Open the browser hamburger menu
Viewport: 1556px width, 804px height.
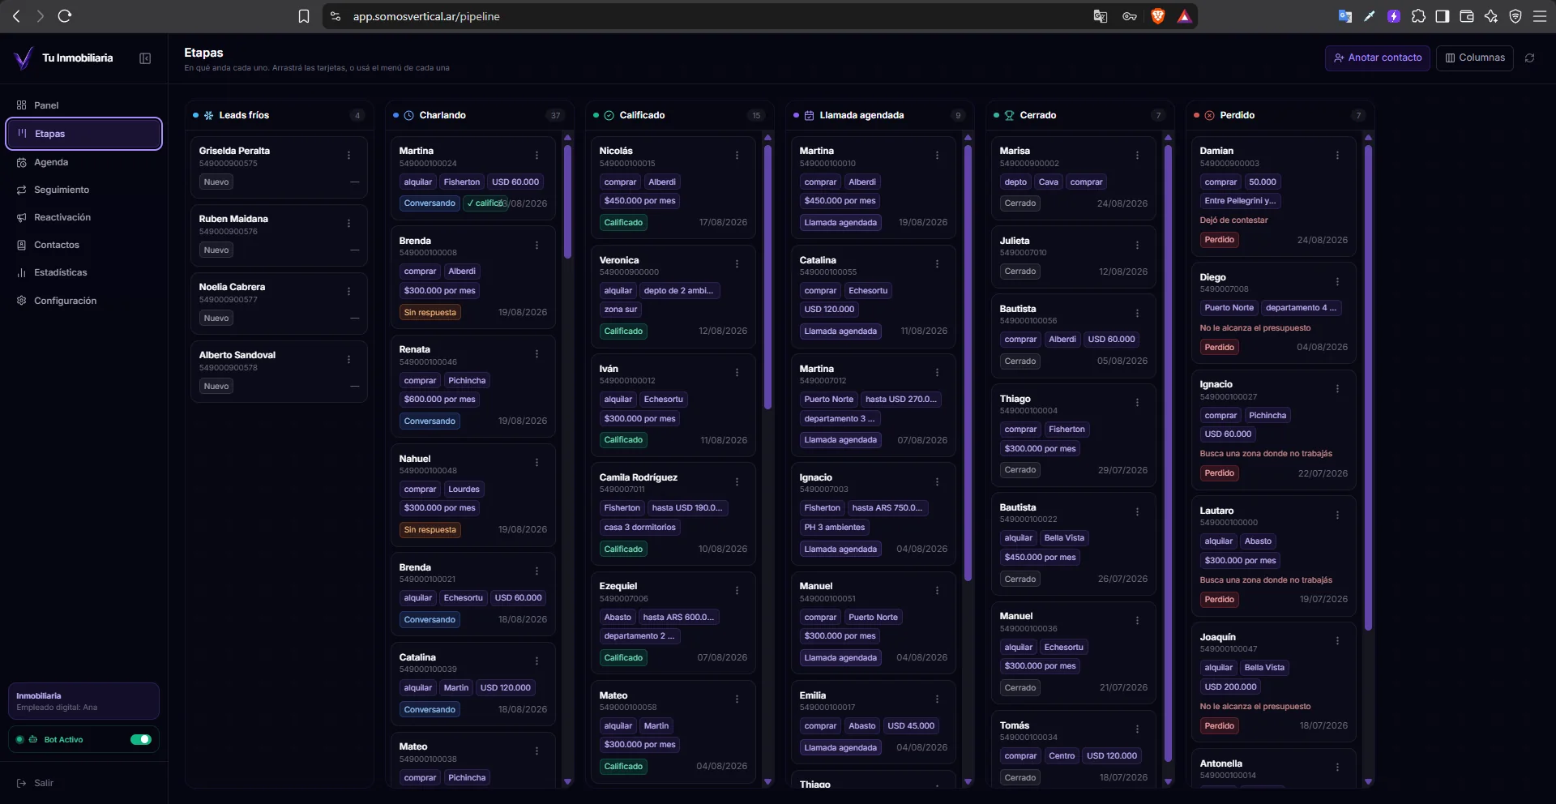[1540, 16]
